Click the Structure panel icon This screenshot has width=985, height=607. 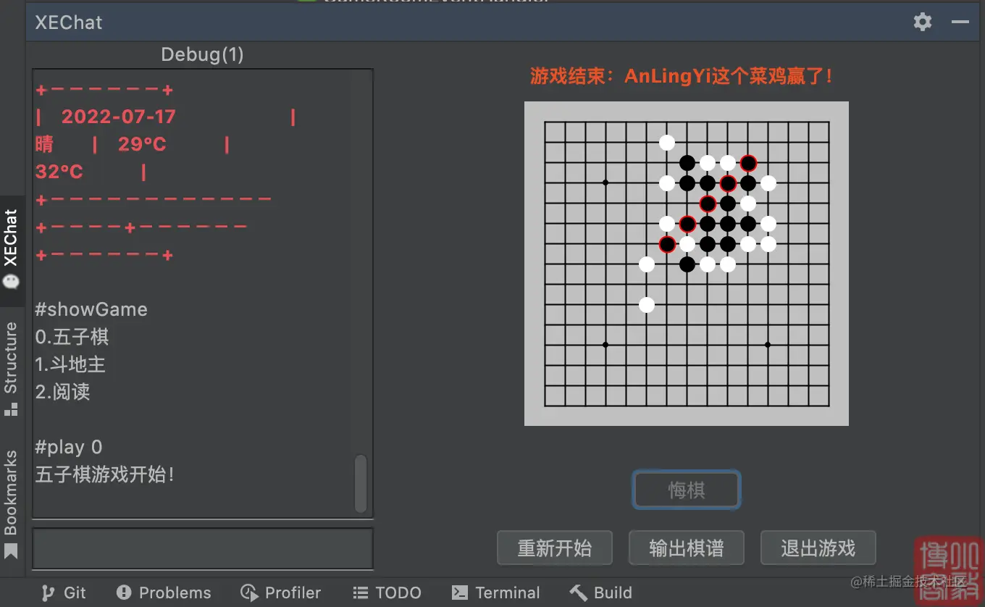pos(11,409)
